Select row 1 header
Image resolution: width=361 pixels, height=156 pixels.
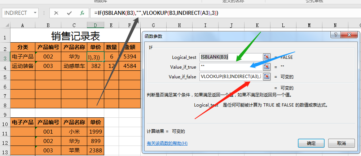(5, 35)
